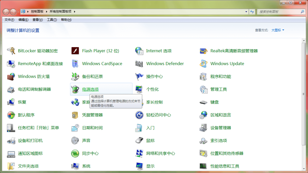Image resolution: width=308 pixels, height=173 pixels.
Task: Open 索引选项 magnifier icon
Action: tap(203, 141)
